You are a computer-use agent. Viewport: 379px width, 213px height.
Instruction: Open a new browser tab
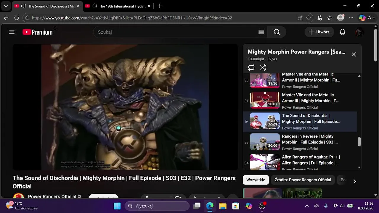pyautogui.click(x=160, y=6)
